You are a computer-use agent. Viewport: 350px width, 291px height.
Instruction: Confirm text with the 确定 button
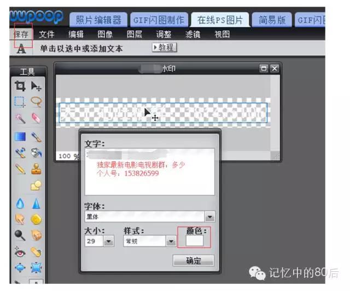[x=193, y=260]
